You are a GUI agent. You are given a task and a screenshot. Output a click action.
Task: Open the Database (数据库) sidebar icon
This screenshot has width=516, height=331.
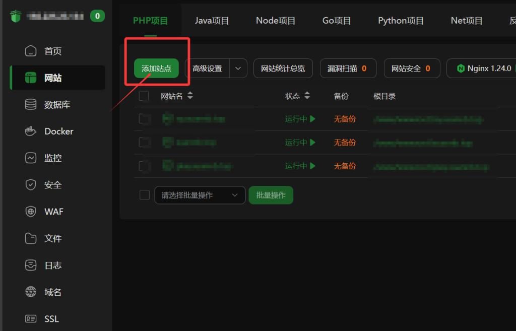click(x=31, y=104)
